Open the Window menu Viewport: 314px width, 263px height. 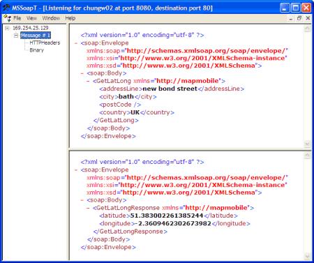pos(51,18)
